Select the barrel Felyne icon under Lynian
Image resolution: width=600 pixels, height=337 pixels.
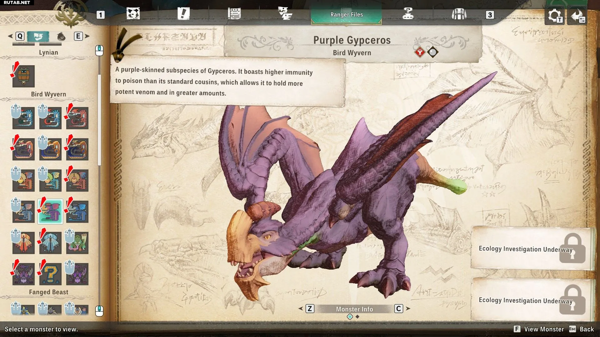(x=23, y=76)
